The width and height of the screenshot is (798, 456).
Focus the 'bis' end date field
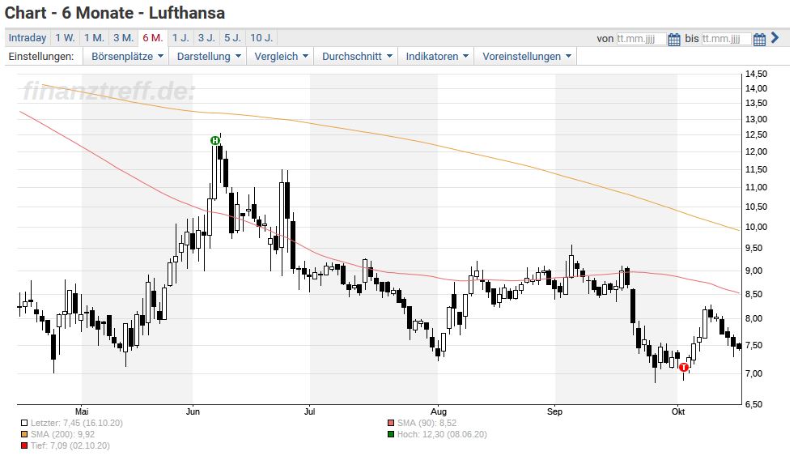click(726, 39)
